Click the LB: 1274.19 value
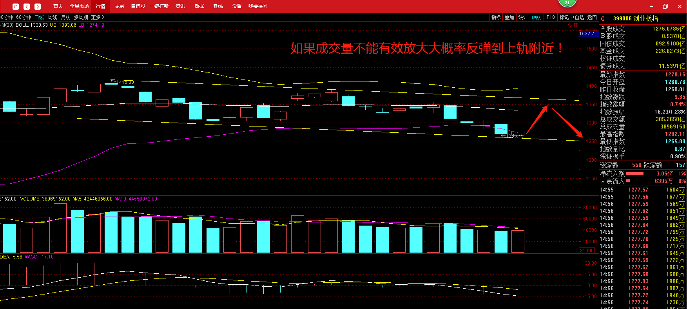This screenshot has height=309, width=687. point(91,25)
